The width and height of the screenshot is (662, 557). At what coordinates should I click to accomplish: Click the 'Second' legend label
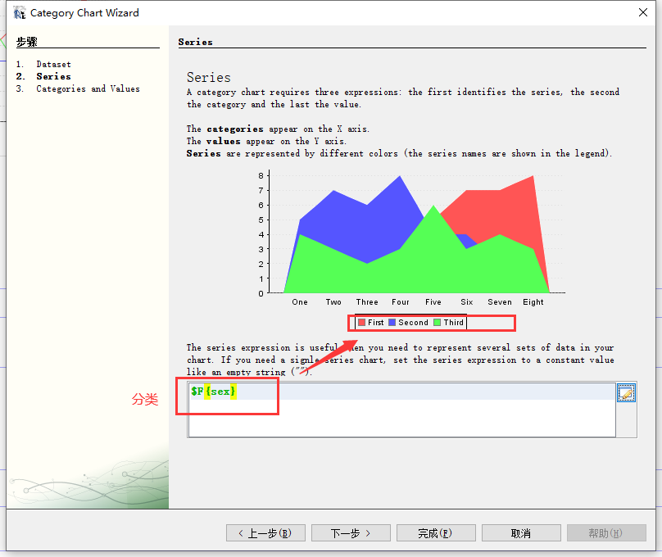413,323
